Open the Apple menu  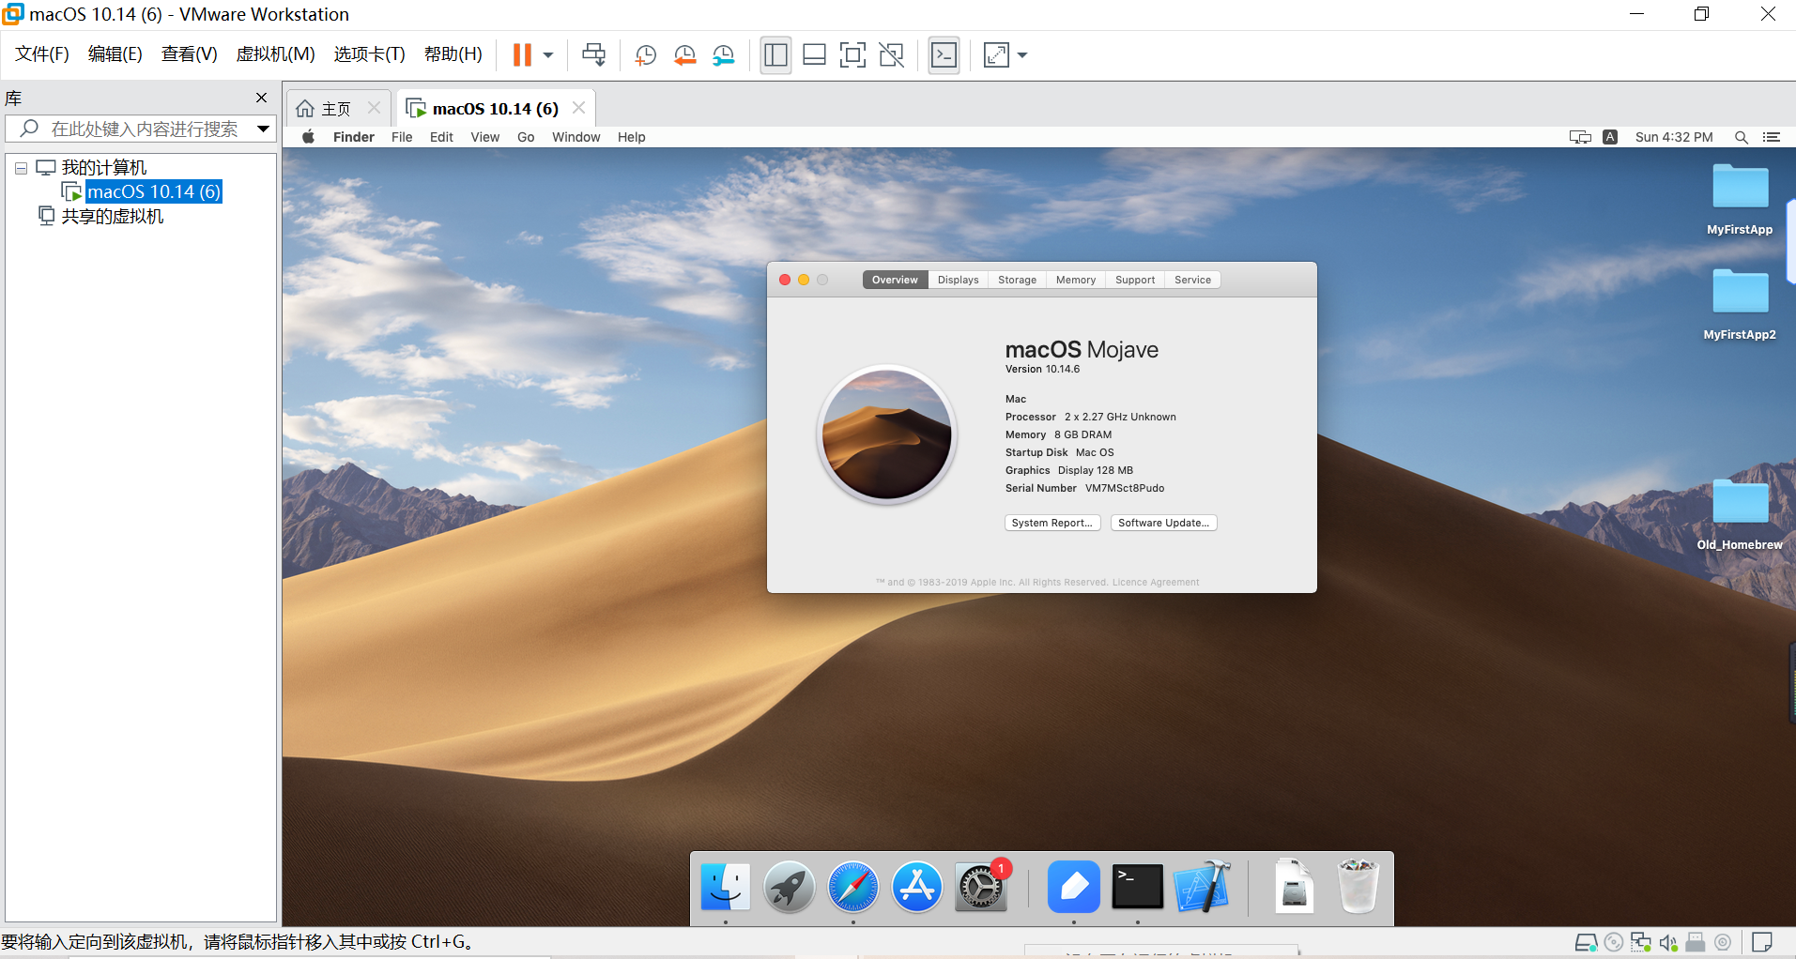(308, 137)
